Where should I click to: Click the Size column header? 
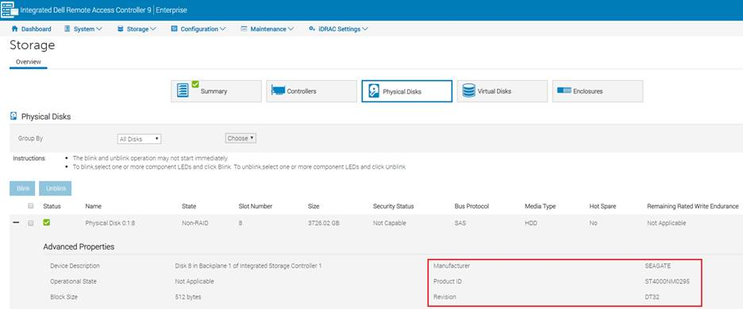pos(314,206)
